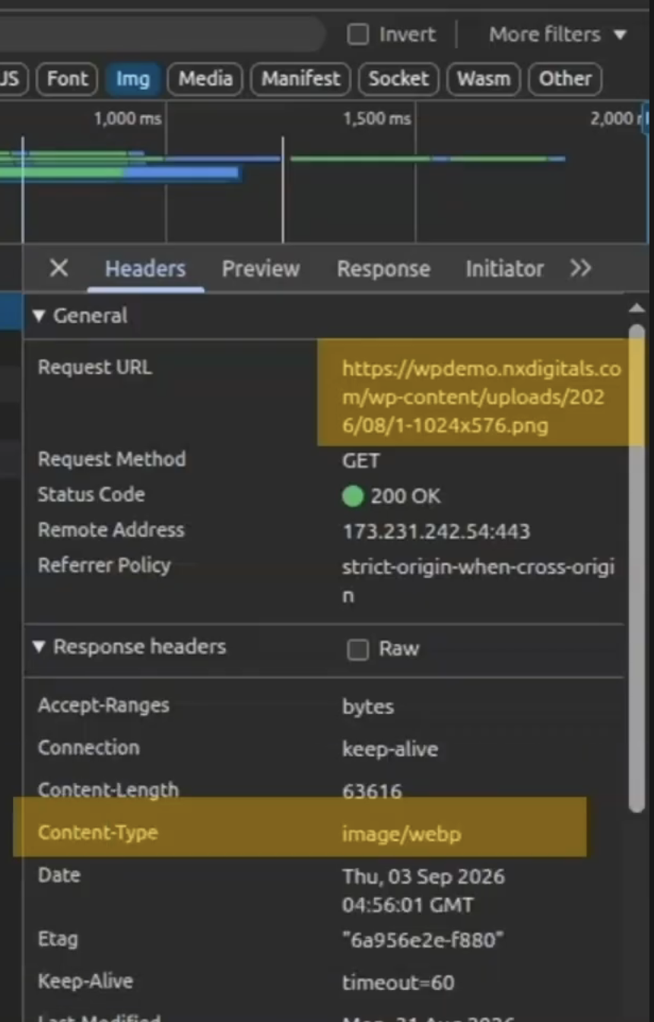Click the filter text input field

click(163, 34)
